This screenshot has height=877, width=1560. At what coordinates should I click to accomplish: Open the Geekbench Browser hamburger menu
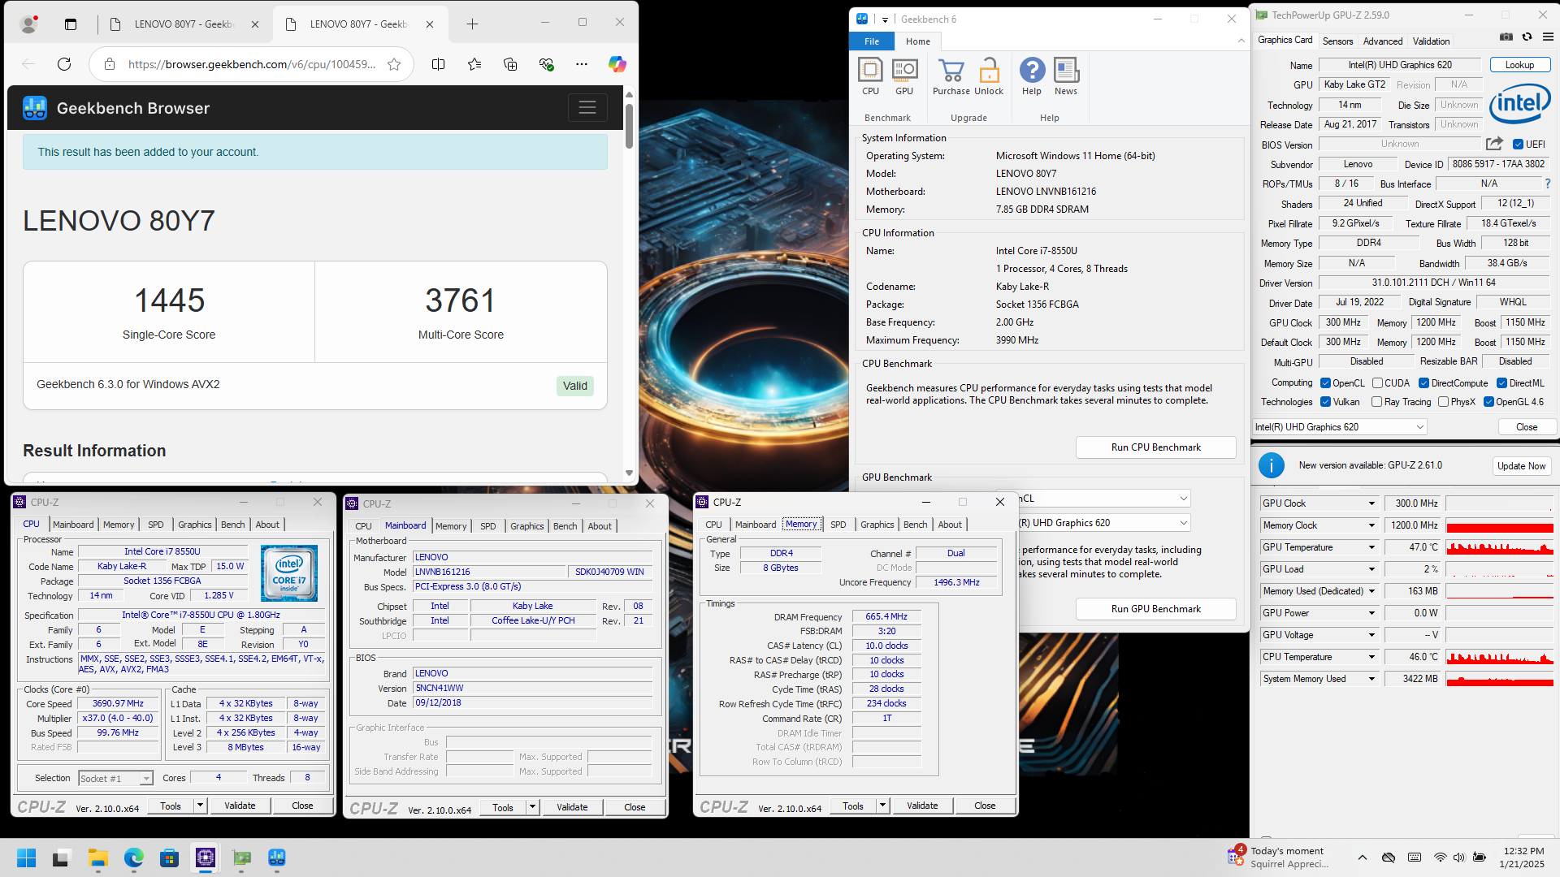(x=587, y=107)
